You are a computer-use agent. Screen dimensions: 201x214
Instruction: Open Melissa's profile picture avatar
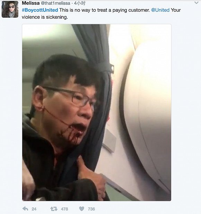click(x=10, y=9)
